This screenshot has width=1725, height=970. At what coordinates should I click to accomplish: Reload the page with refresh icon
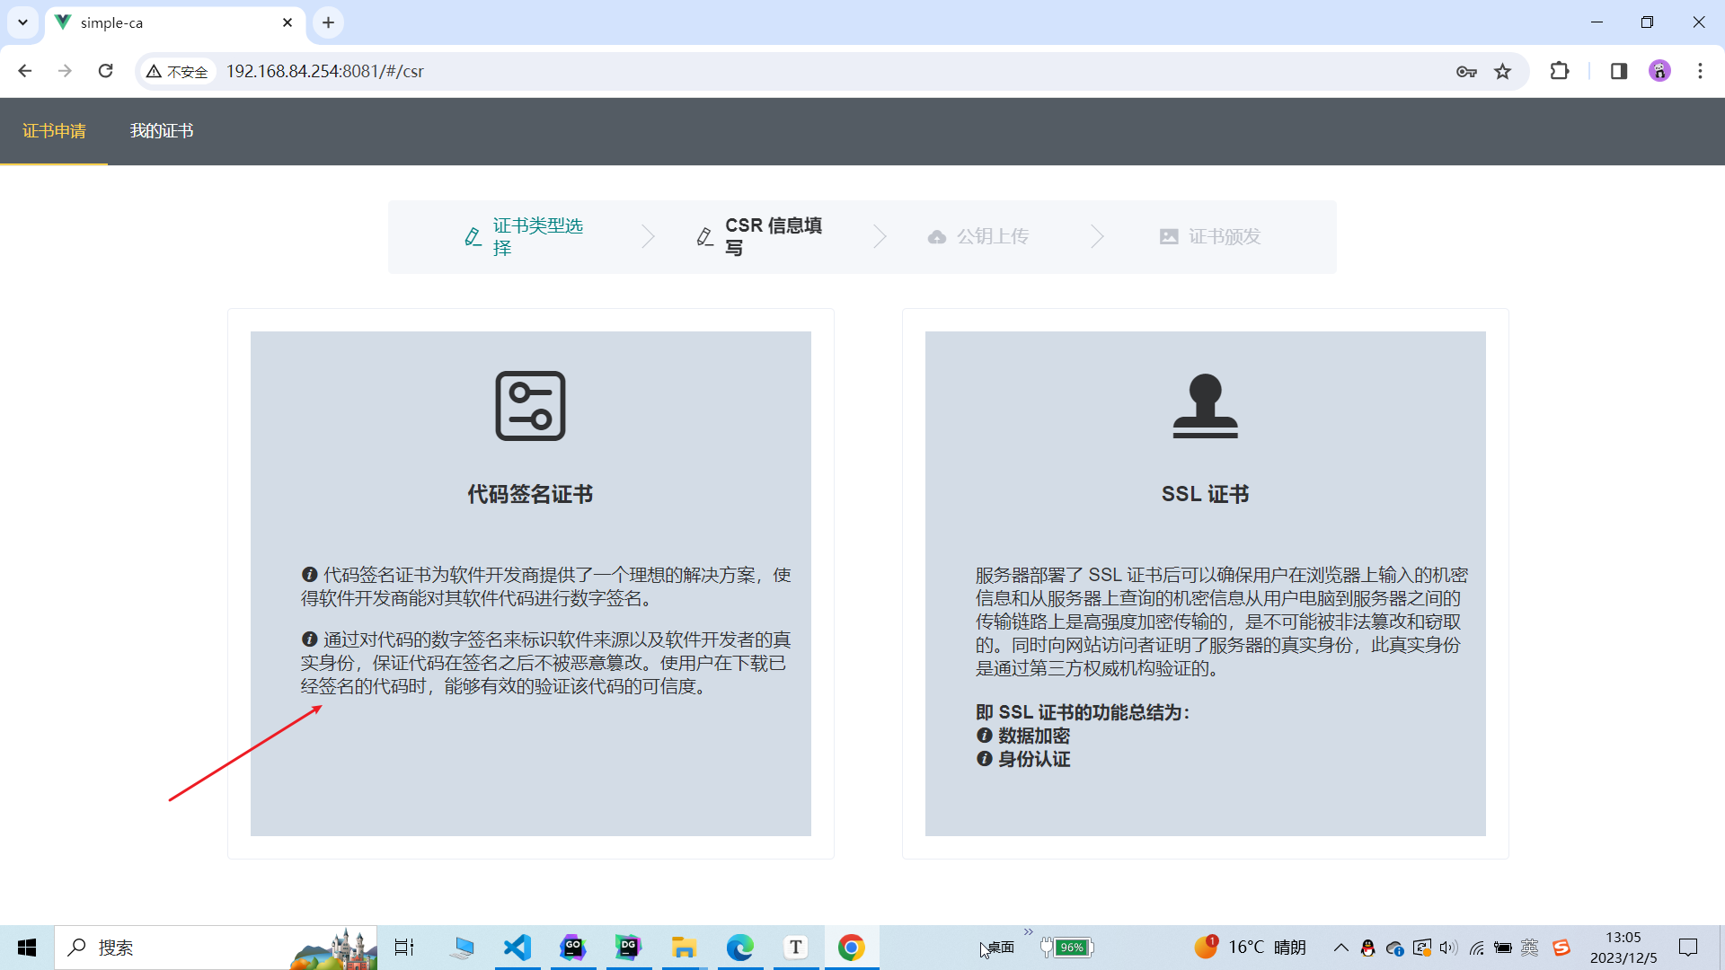[x=105, y=71]
